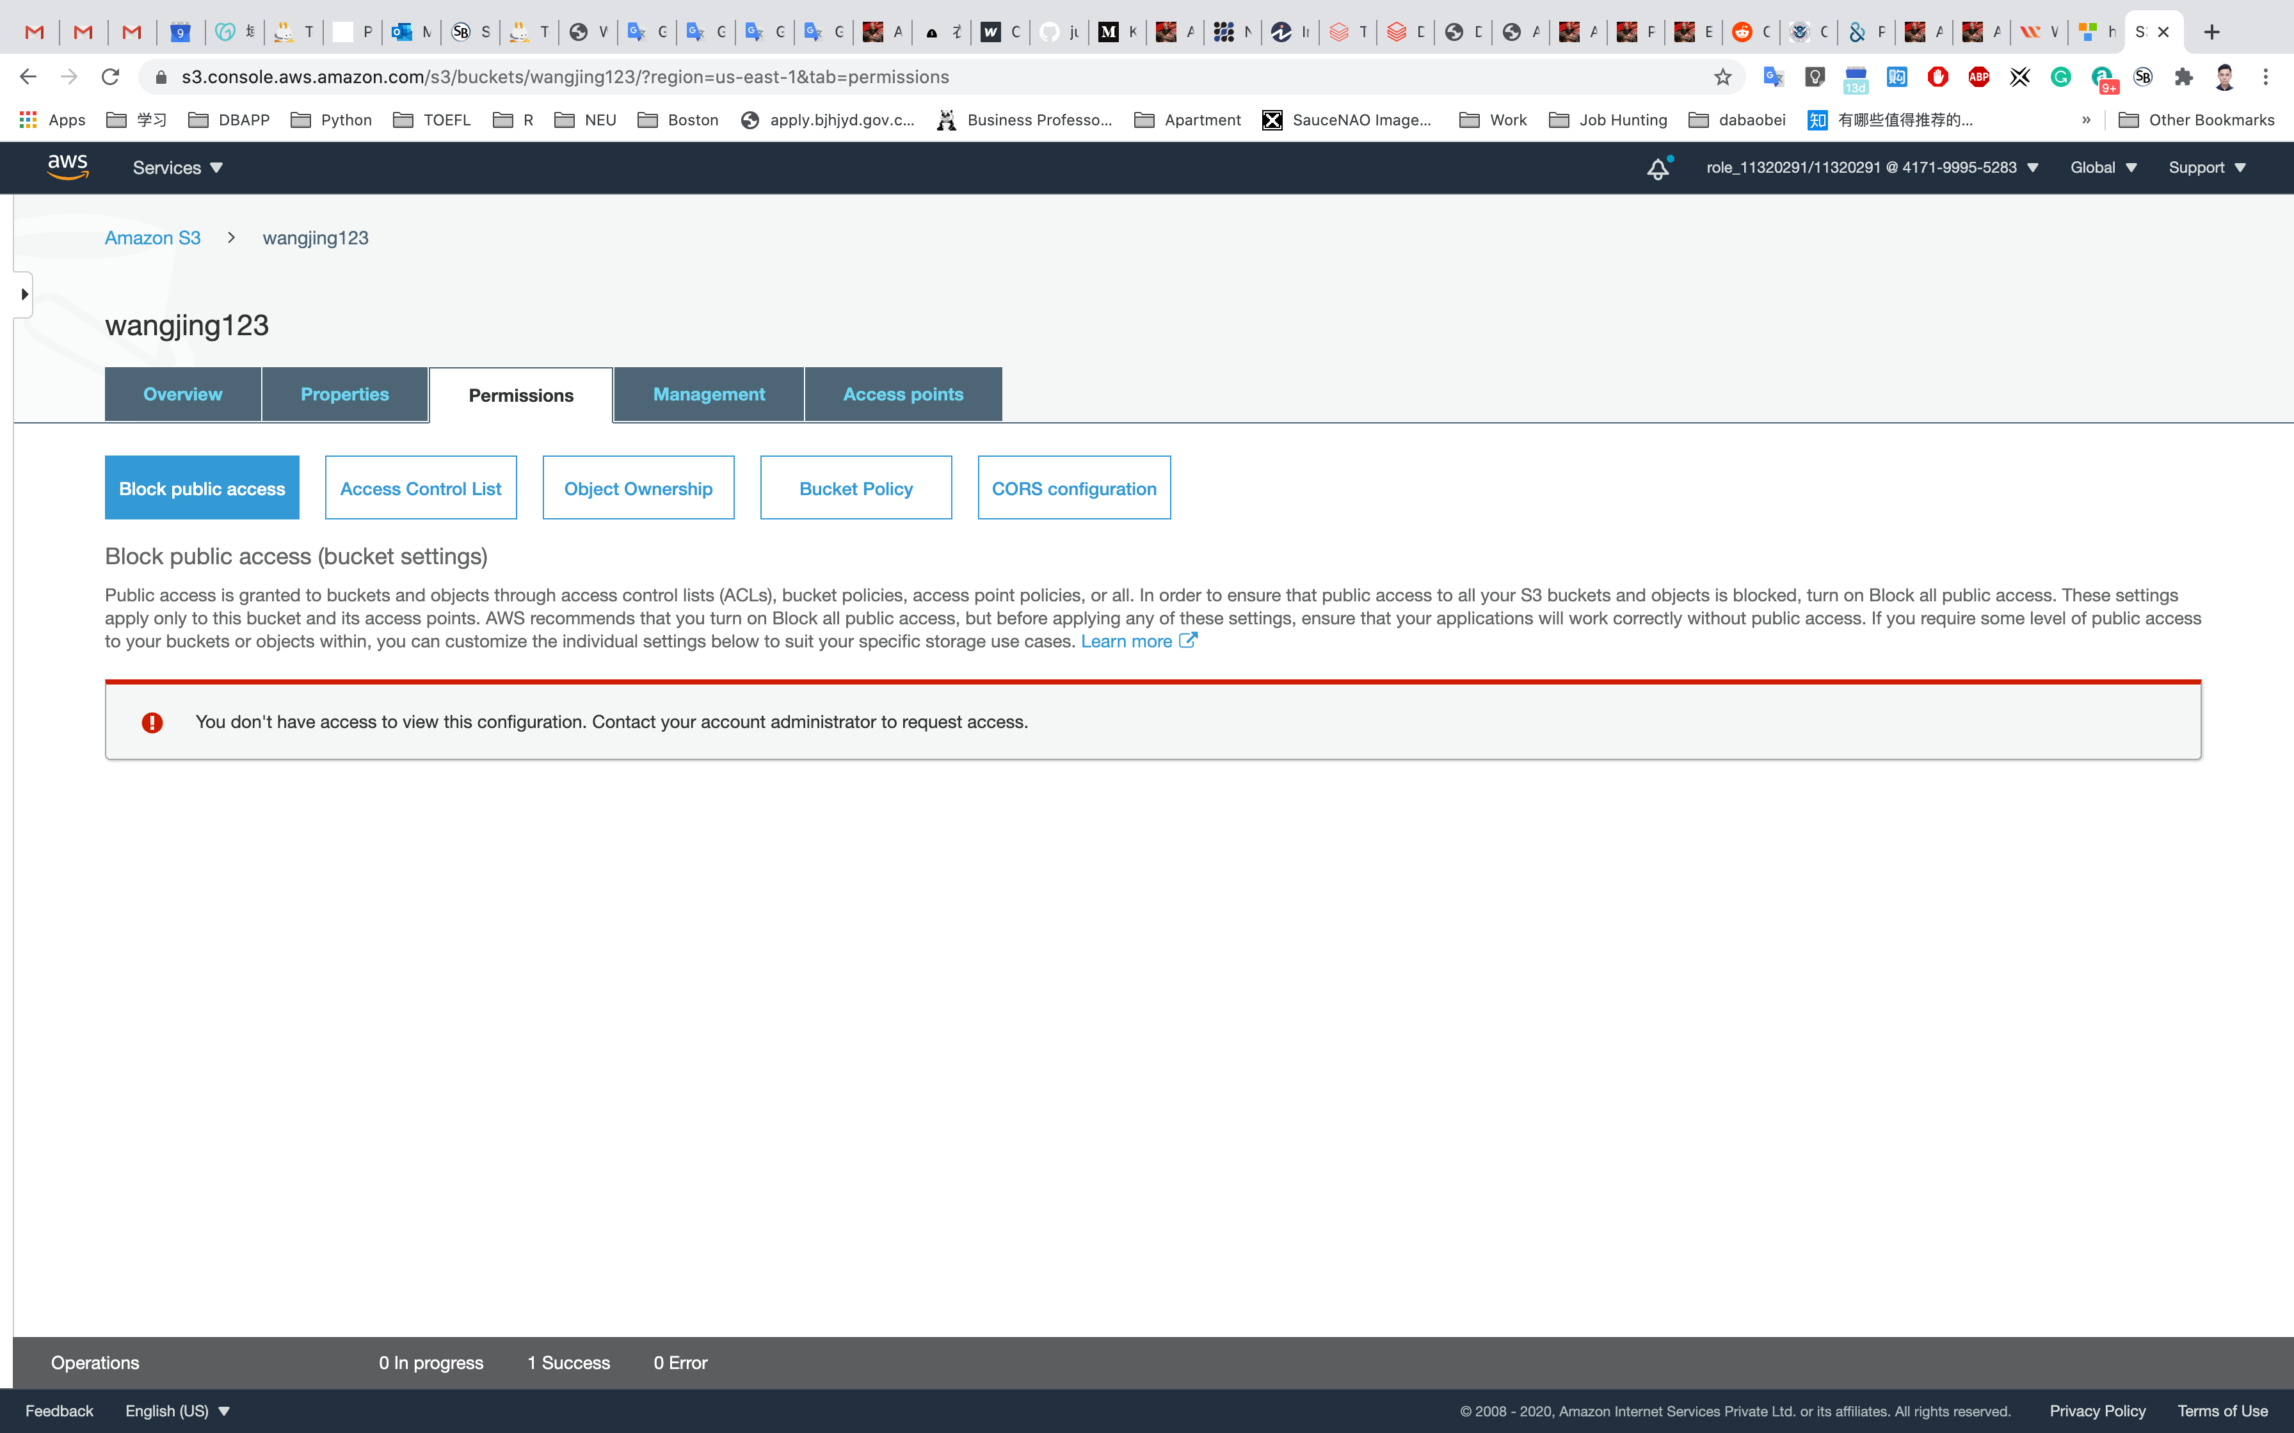Expand the left sidebar arrow
Image resolution: width=2294 pixels, height=1433 pixels.
pyautogui.click(x=24, y=295)
